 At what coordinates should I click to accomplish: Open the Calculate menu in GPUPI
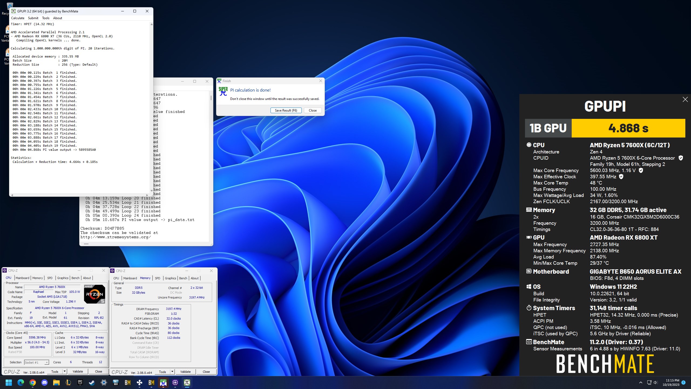tap(18, 18)
